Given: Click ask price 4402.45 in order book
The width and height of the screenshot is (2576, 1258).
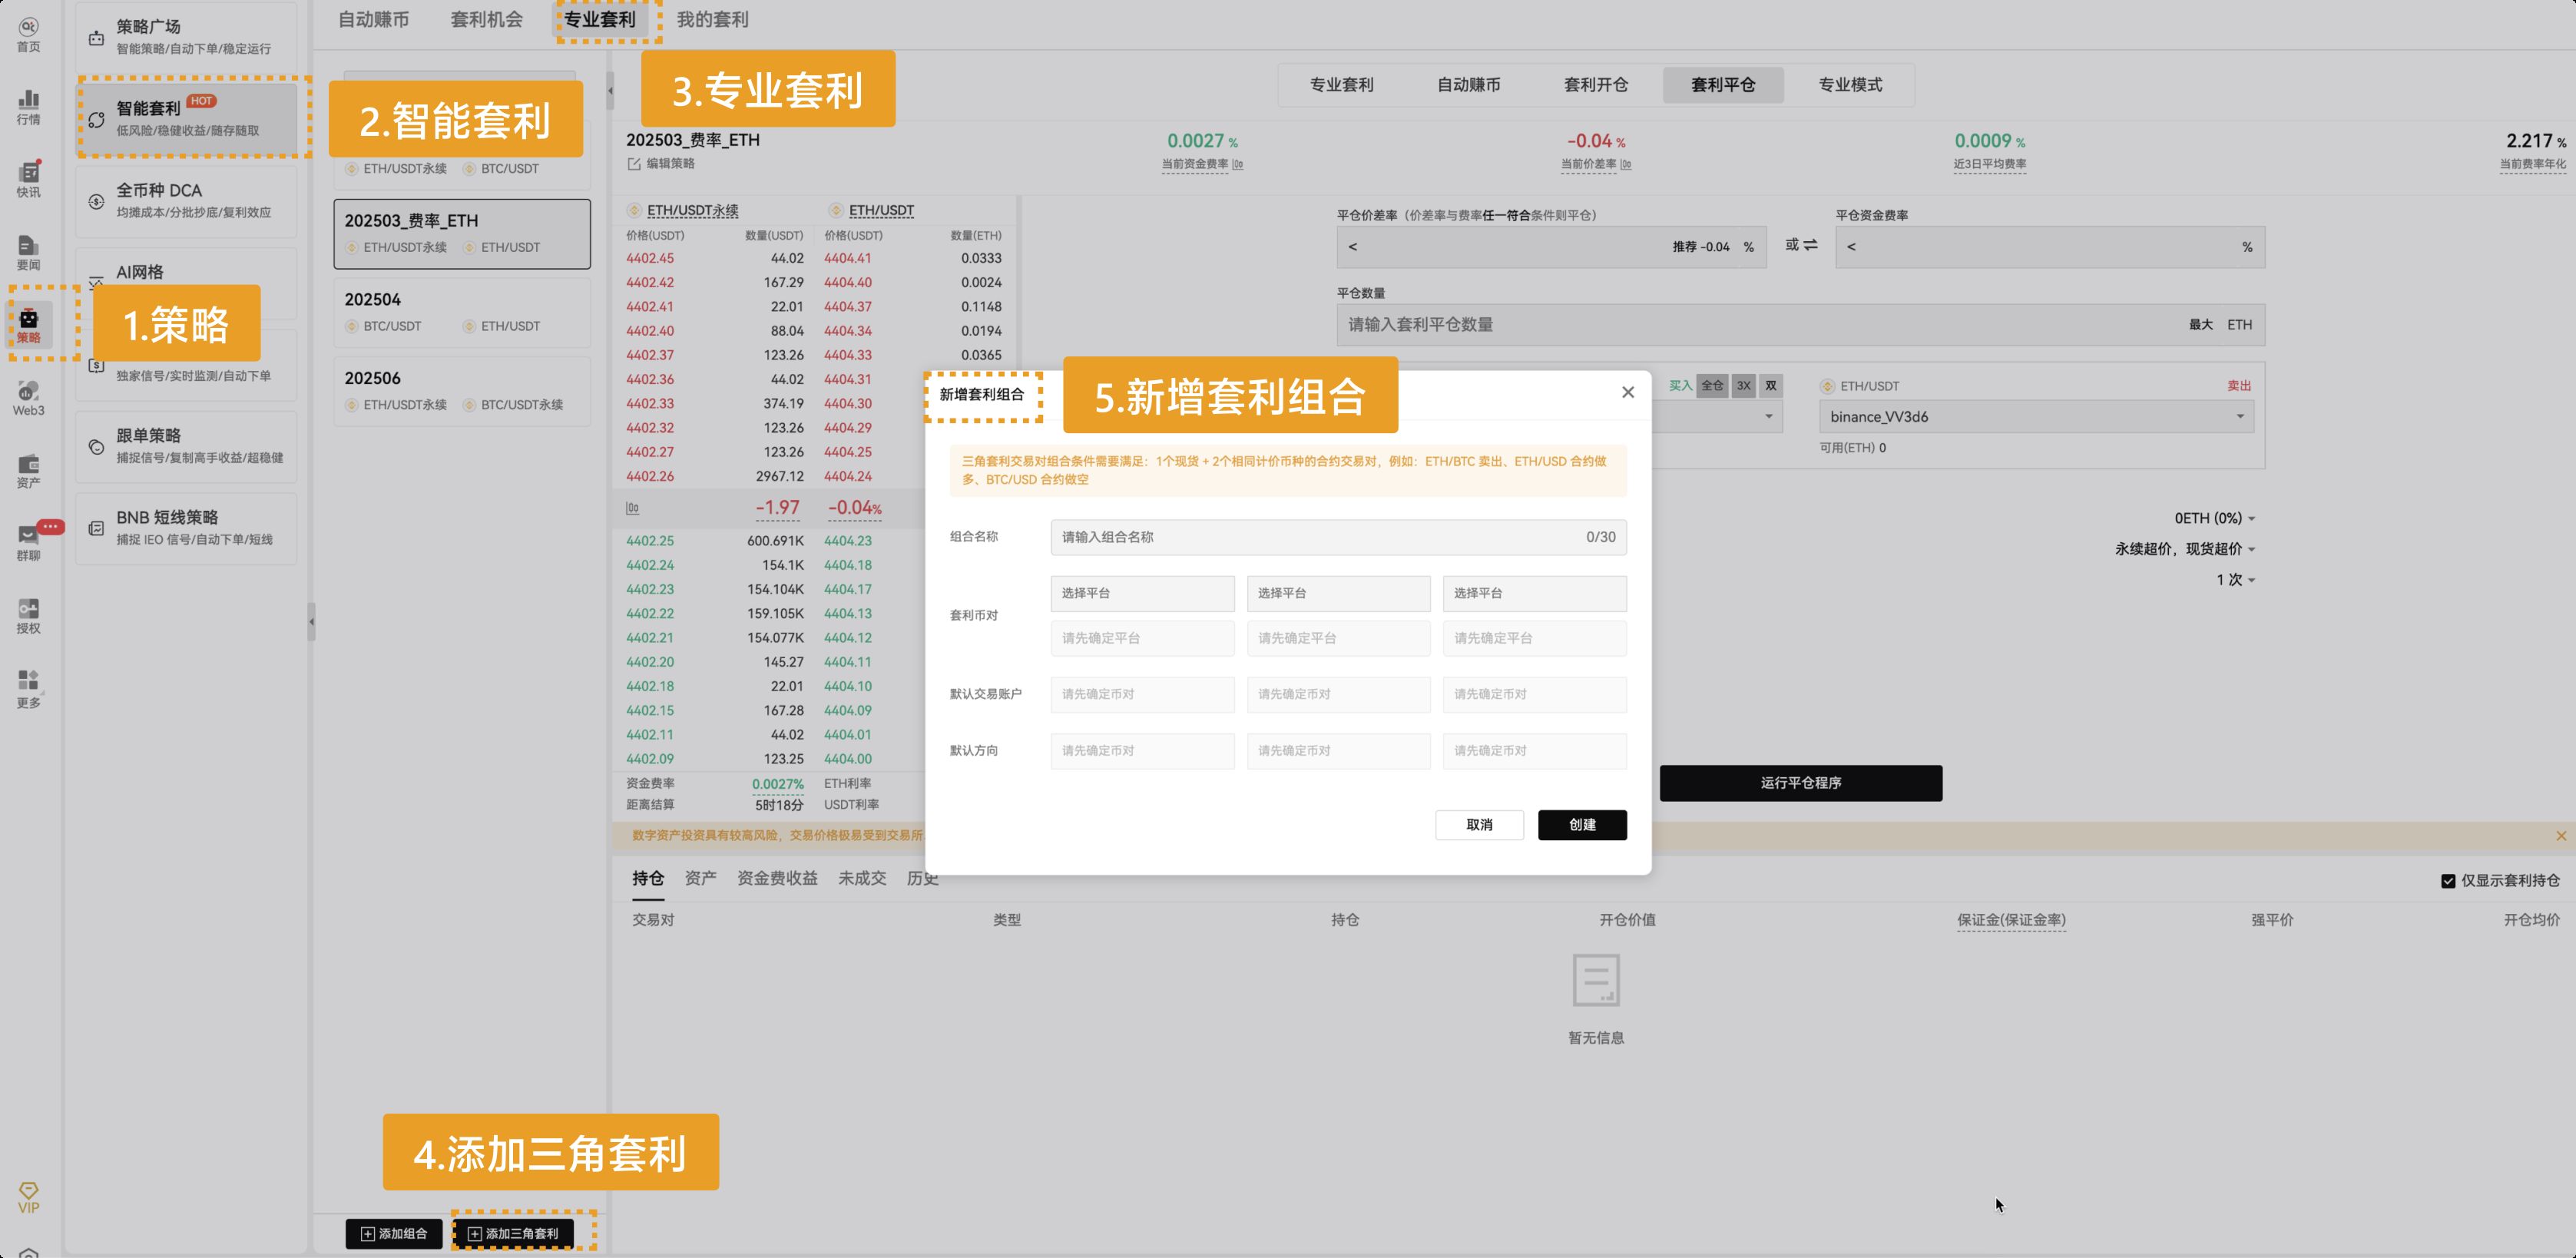Looking at the screenshot, I should pos(650,258).
